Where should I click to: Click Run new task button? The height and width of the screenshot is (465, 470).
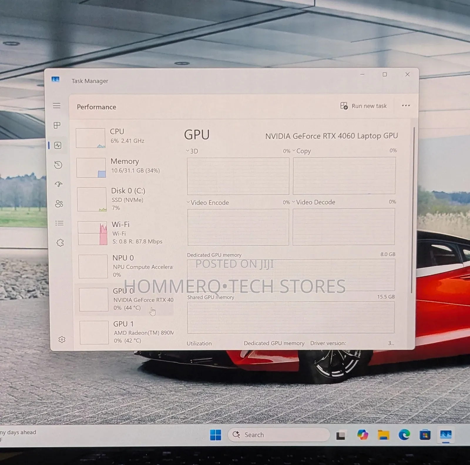pos(363,106)
